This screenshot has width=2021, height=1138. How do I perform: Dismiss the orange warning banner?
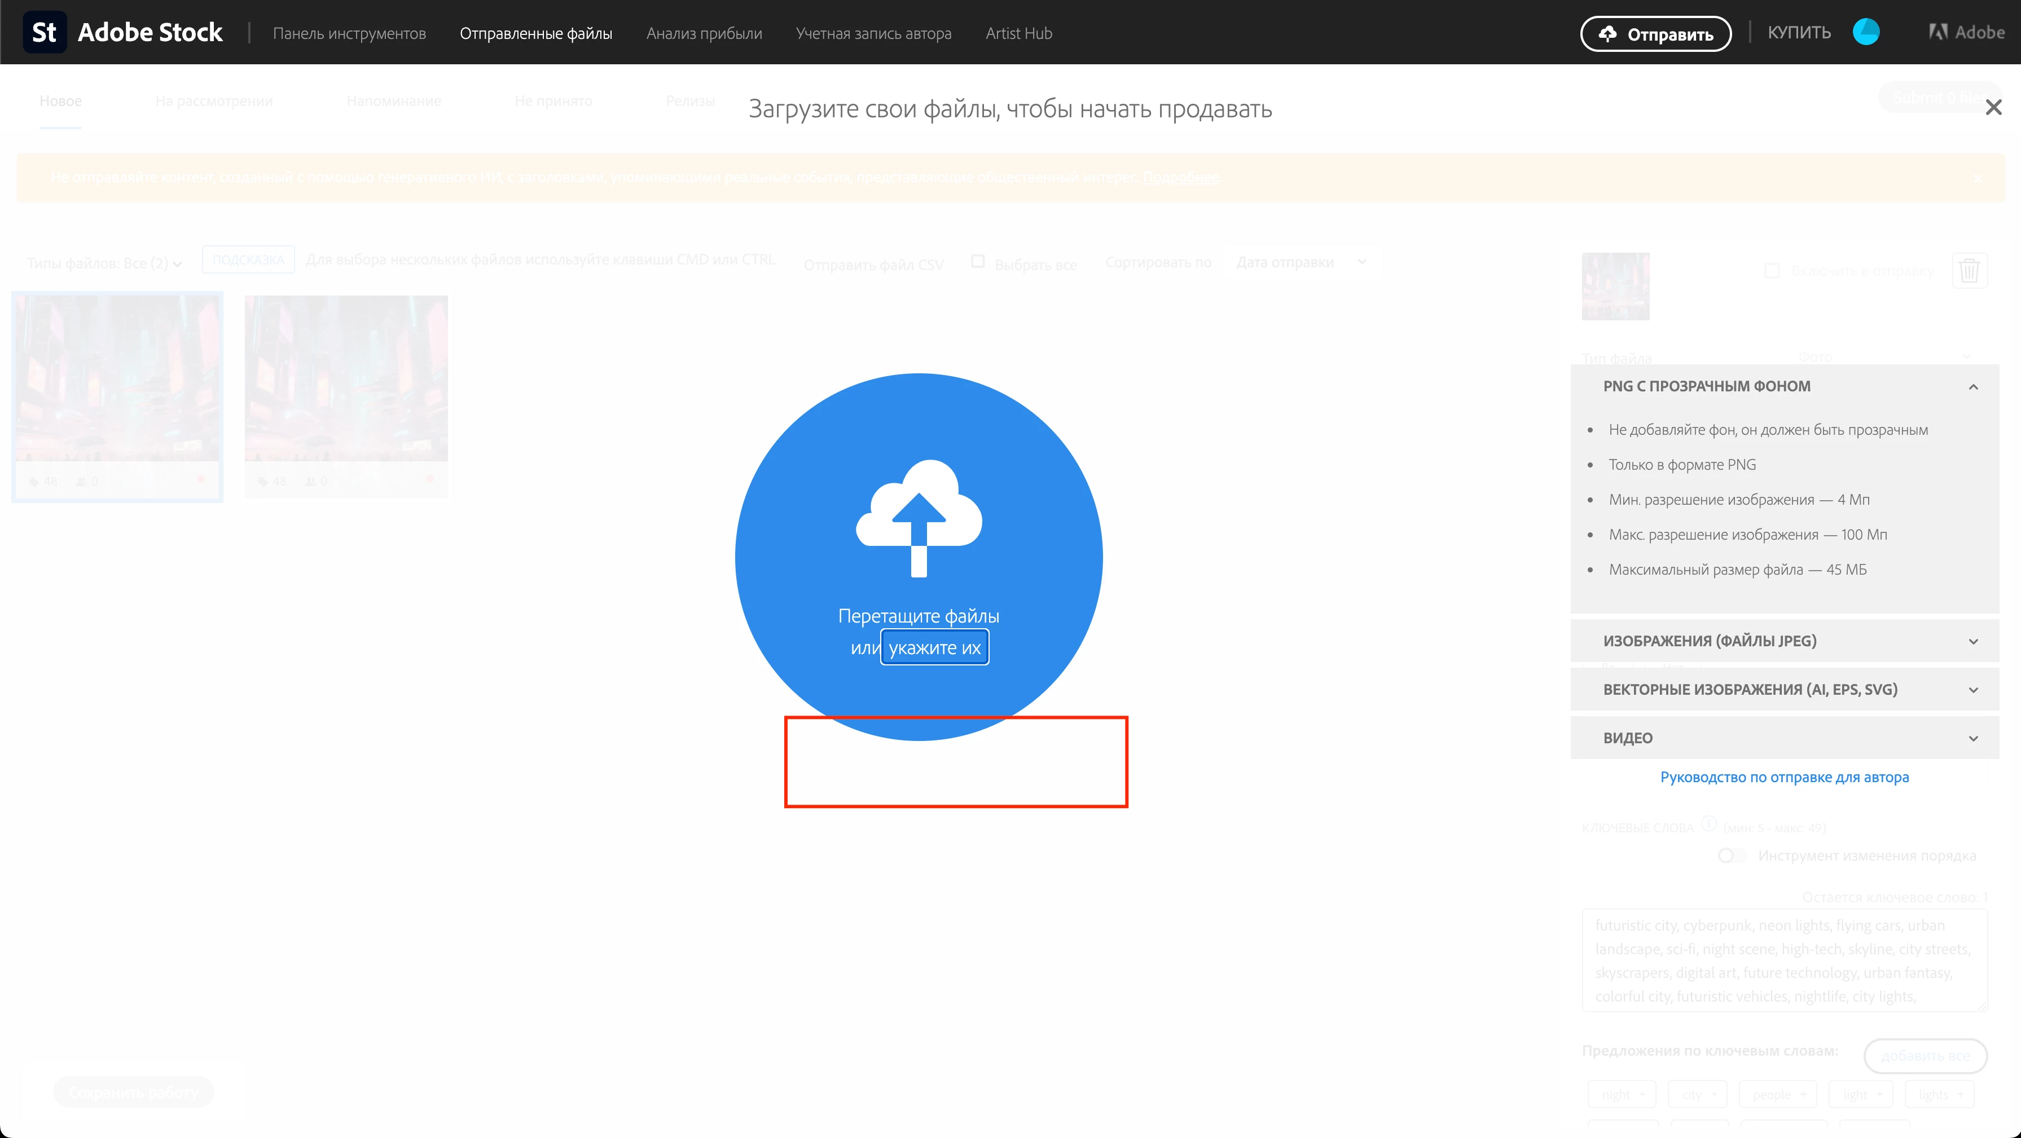click(1978, 178)
